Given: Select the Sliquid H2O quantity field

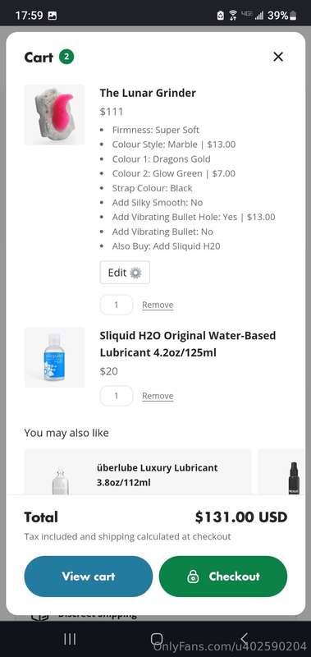Looking at the screenshot, I should [x=117, y=396].
